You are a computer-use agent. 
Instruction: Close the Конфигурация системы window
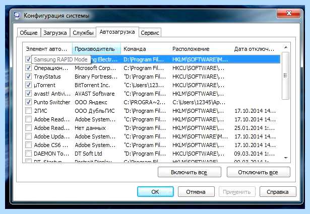point(288,14)
